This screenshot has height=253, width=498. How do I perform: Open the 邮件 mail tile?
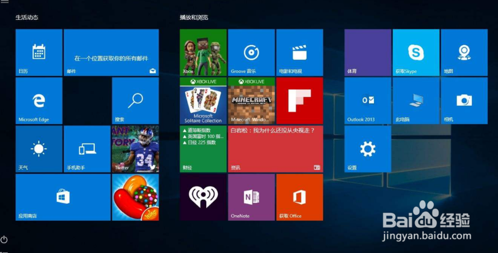click(111, 52)
